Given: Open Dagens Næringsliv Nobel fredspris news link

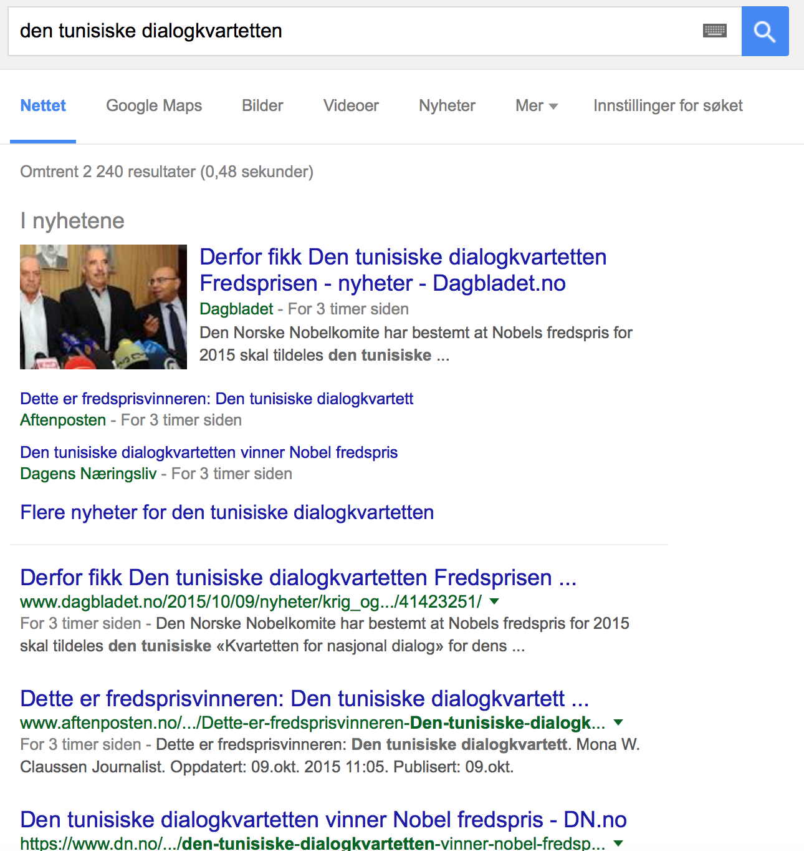Looking at the screenshot, I should click(x=209, y=452).
